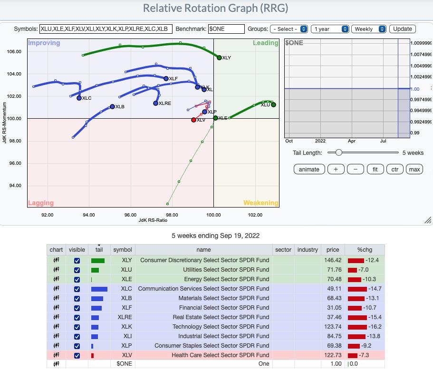This screenshot has width=433, height=369.
Task: Open chart icon for XLB row
Action: (57, 298)
